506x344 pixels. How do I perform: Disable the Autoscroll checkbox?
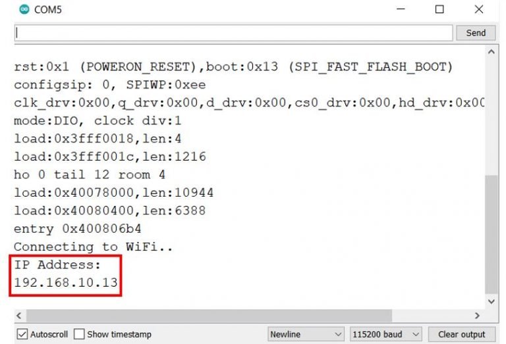22,334
